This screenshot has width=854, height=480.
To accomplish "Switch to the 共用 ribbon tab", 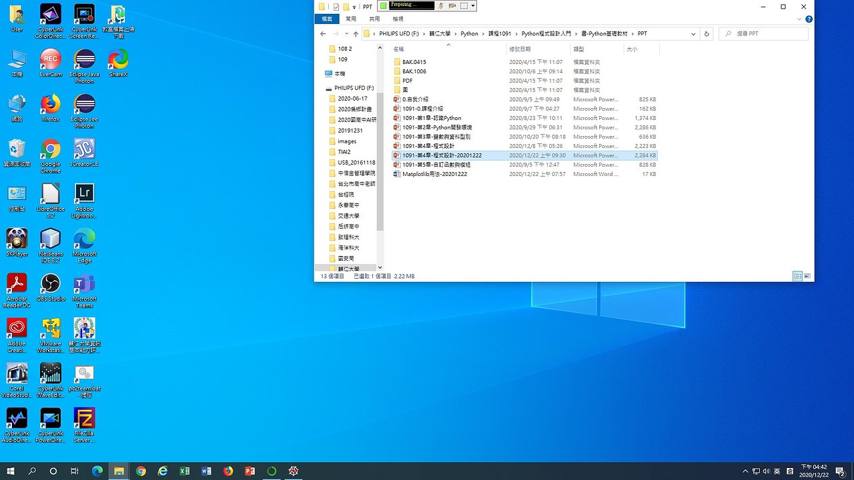I will (x=374, y=19).
